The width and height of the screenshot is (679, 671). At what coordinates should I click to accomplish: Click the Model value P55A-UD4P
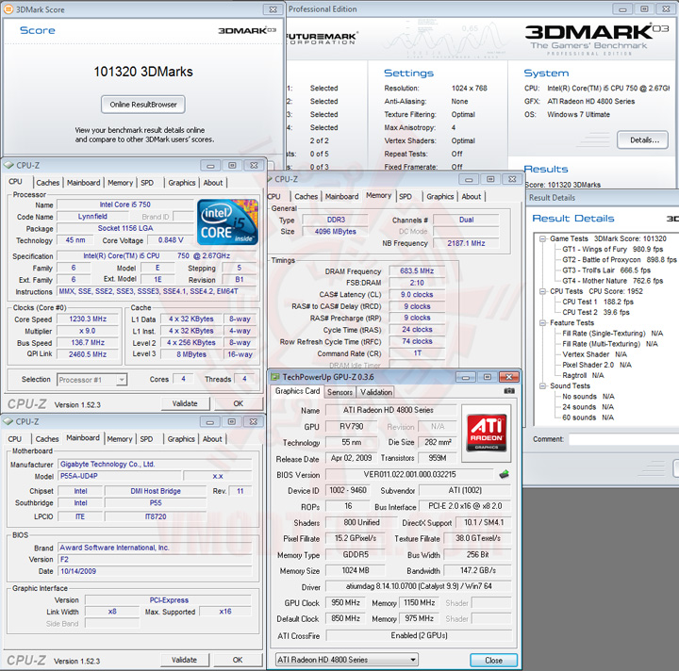[120, 476]
